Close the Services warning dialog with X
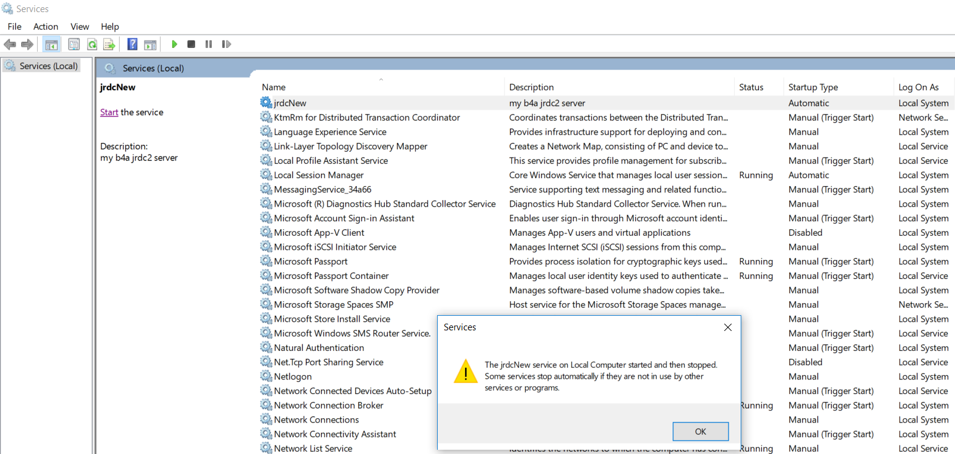 [728, 327]
